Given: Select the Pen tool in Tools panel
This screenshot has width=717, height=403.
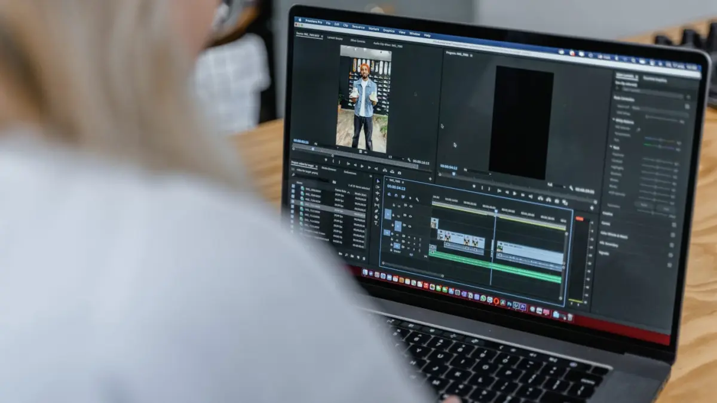Looking at the screenshot, I should [x=376, y=211].
